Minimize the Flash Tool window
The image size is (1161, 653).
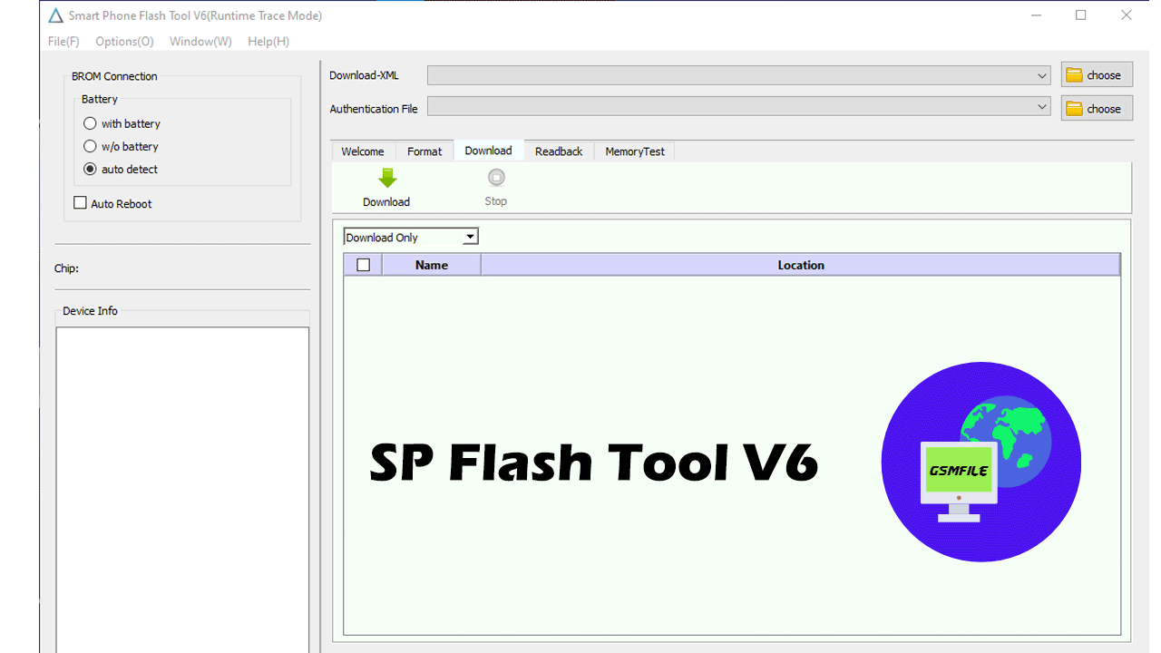[x=1035, y=15]
